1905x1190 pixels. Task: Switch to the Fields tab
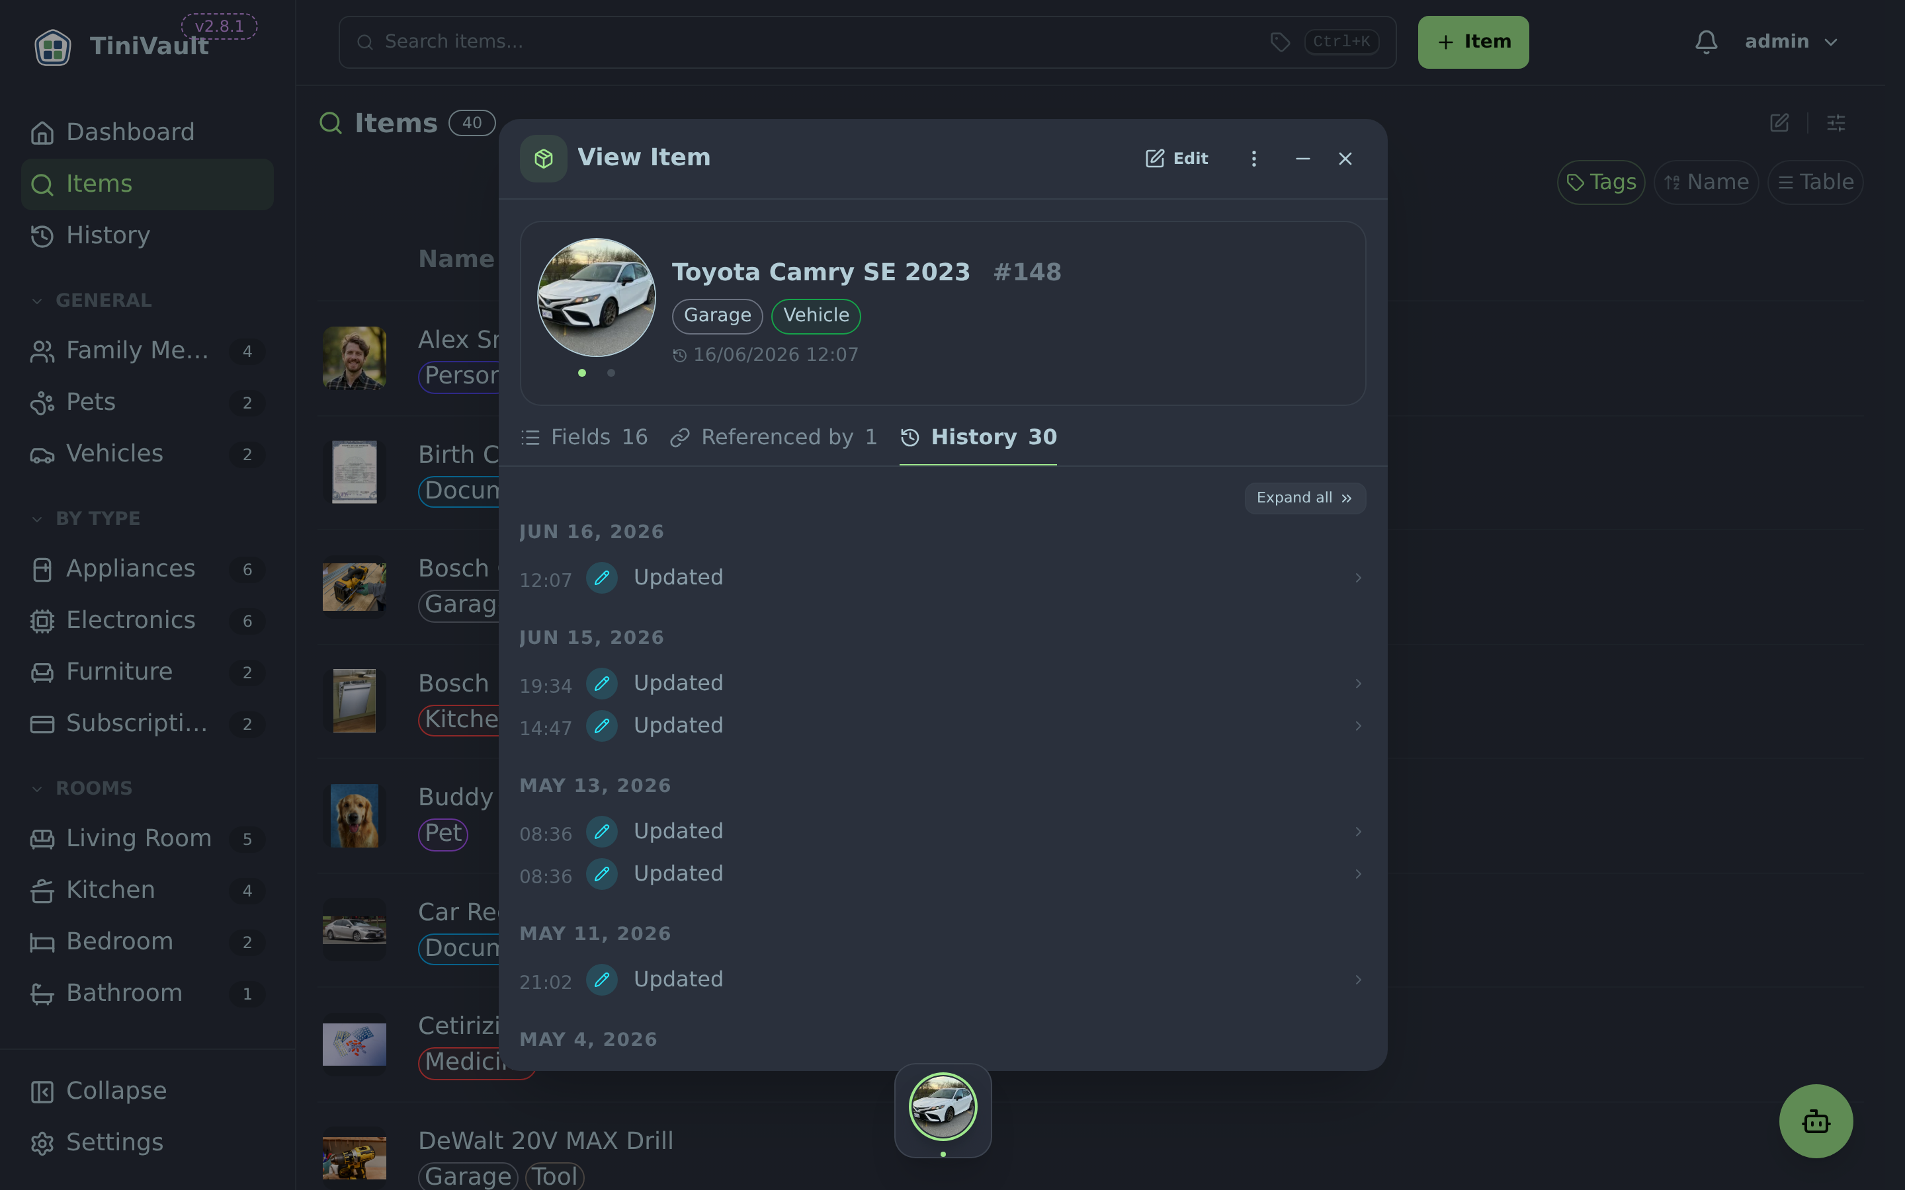click(x=584, y=438)
